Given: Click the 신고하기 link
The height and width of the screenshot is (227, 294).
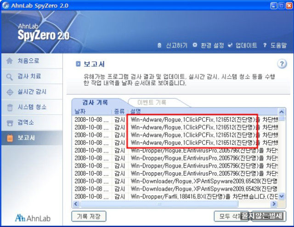Looking at the screenshot, I should (176, 45).
